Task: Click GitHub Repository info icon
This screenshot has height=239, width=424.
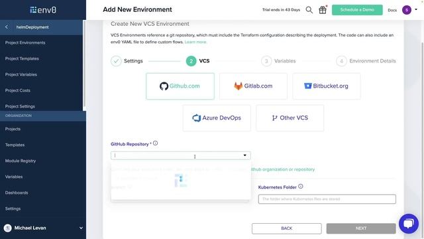Action: 155,143
